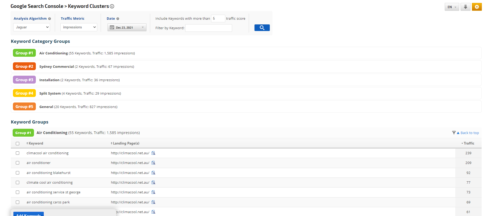Sort table by Traffic column
This screenshot has height=216, width=484.
468,143
